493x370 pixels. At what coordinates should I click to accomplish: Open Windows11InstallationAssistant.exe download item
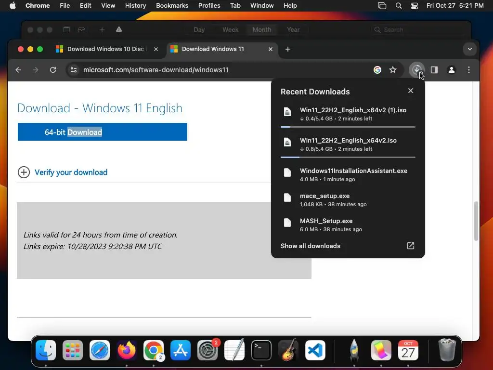coord(348,174)
